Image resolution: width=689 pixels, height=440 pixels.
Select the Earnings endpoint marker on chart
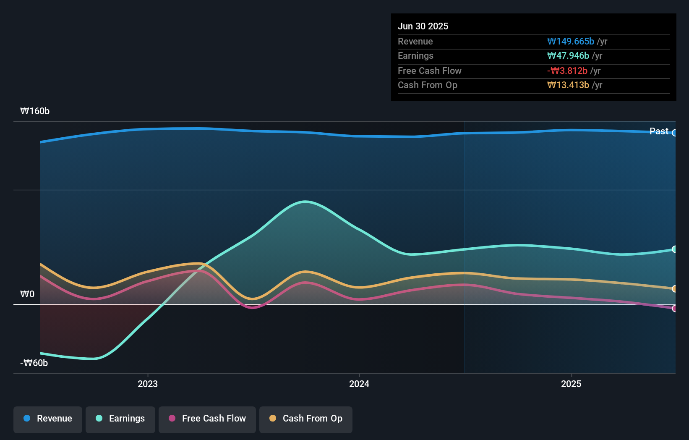pyautogui.click(x=674, y=249)
